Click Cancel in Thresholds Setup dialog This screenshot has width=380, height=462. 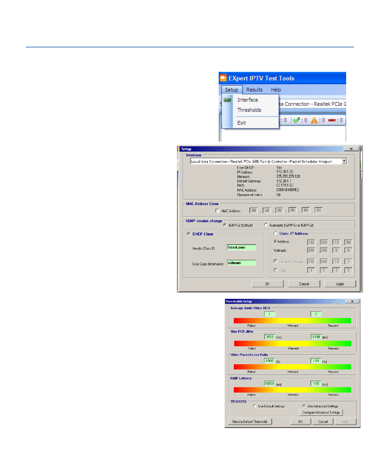point(323,422)
